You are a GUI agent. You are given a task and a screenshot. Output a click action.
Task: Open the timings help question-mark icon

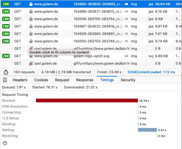[x=5, y=143]
